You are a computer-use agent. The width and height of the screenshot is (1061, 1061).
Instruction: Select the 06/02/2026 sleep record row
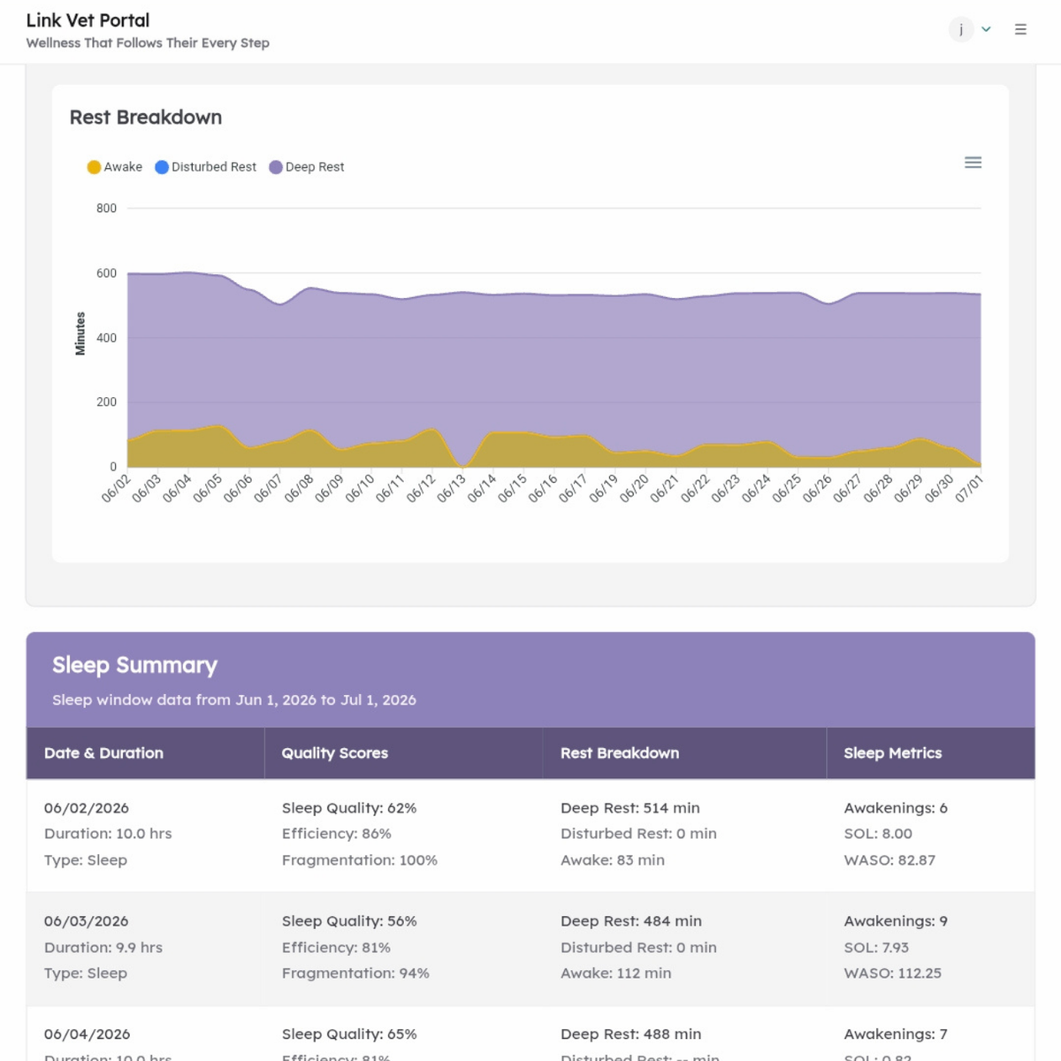530,835
